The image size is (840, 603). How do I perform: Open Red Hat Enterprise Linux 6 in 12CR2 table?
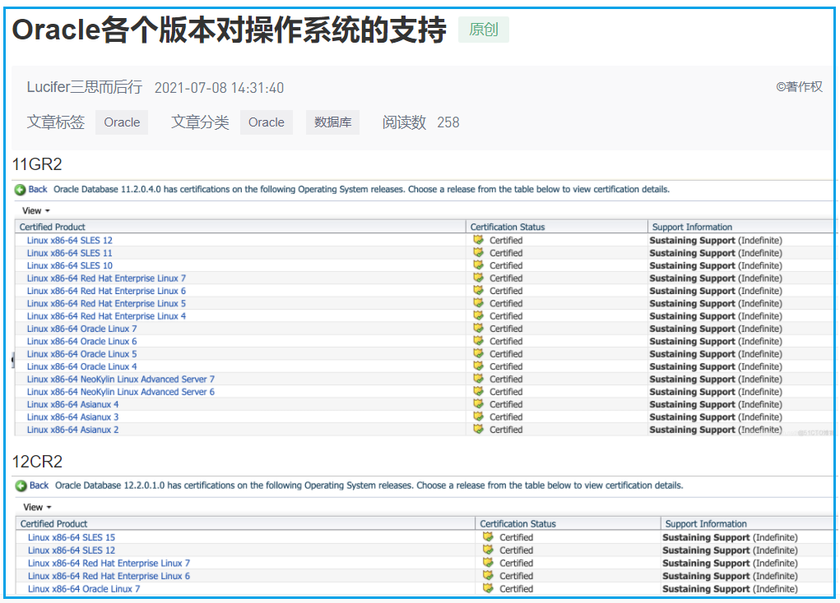click(x=109, y=576)
